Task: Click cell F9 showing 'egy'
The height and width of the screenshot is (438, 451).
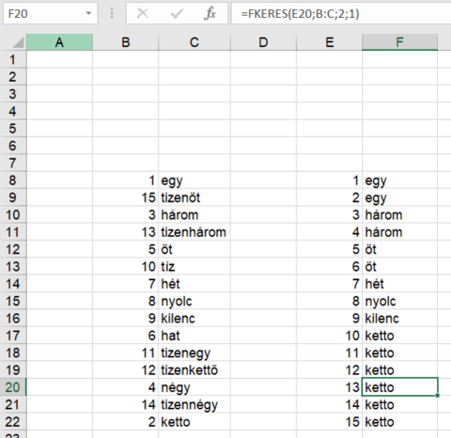Action: pyautogui.click(x=399, y=197)
